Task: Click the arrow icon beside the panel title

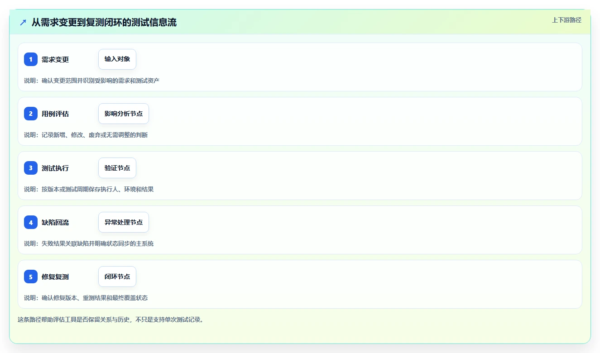Action: pos(23,23)
